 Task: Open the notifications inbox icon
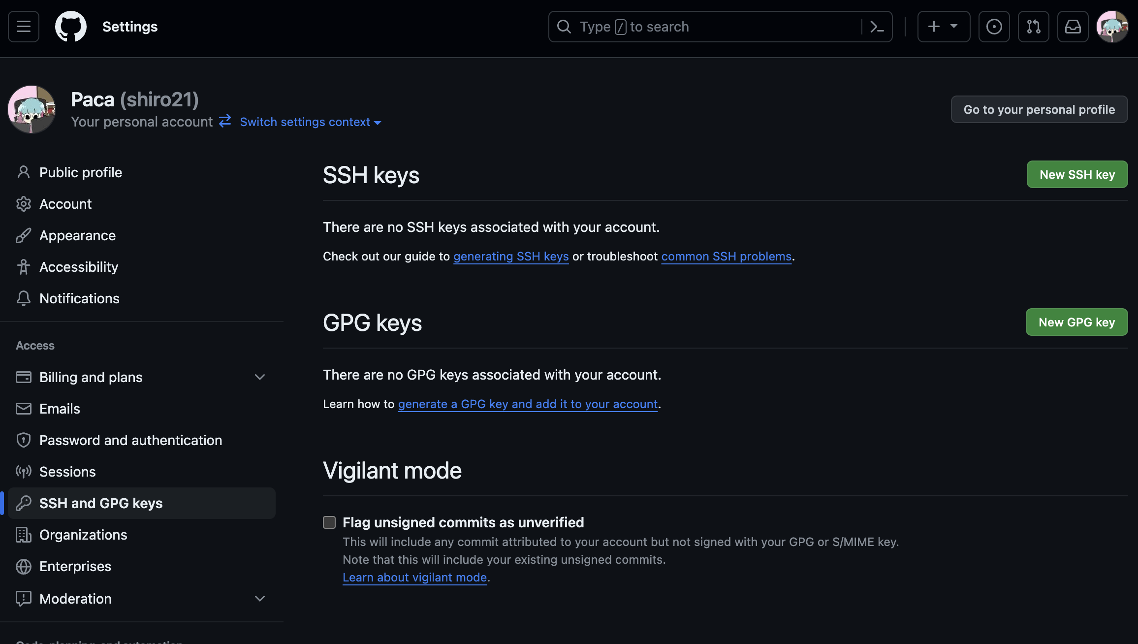click(1073, 27)
